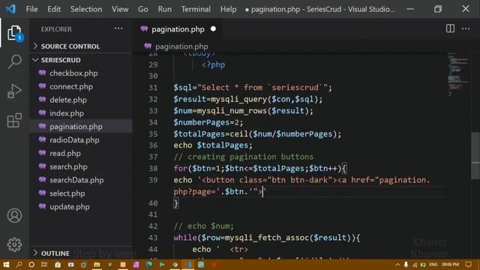
Task: Click line number 31 in gutter
Action: click(x=153, y=88)
